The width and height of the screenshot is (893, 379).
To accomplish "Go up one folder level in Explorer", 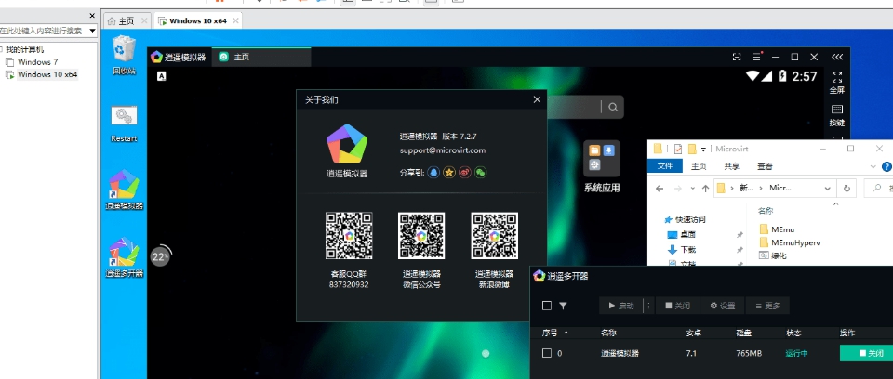I will click(705, 188).
